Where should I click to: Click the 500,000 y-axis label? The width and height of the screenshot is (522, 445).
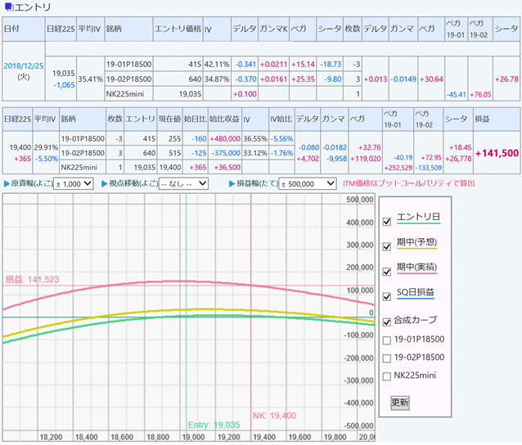pos(360,200)
